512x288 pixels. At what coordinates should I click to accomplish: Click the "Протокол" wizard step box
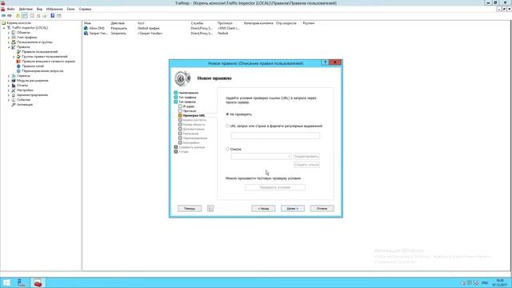pyautogui.click(x=180, y=111)
